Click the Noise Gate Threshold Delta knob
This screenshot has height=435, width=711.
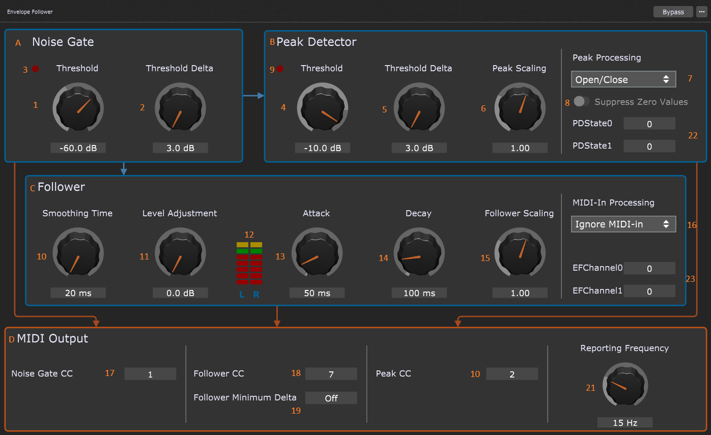180,108
